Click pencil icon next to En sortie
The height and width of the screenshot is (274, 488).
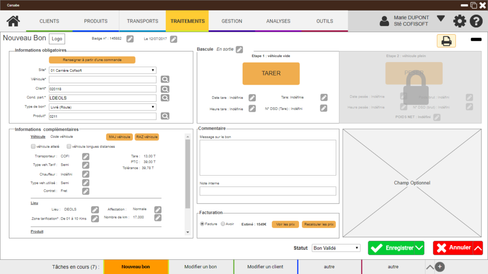click(239, 49)
